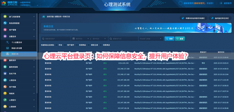Viewport: 234px width, 112px height.
Task: Click the 搜索用户UA input field
Action: (123, 39)
